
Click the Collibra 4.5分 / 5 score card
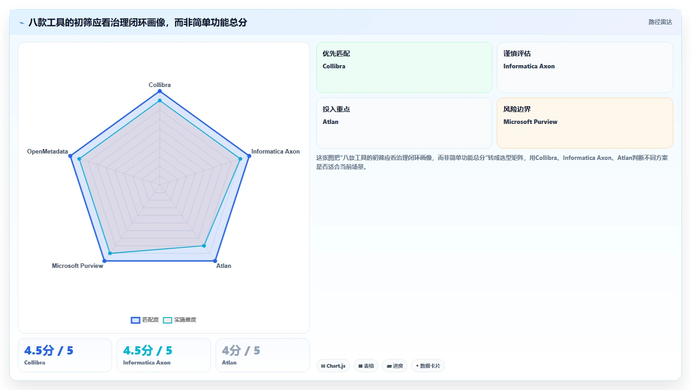click(x=65, y=355)
